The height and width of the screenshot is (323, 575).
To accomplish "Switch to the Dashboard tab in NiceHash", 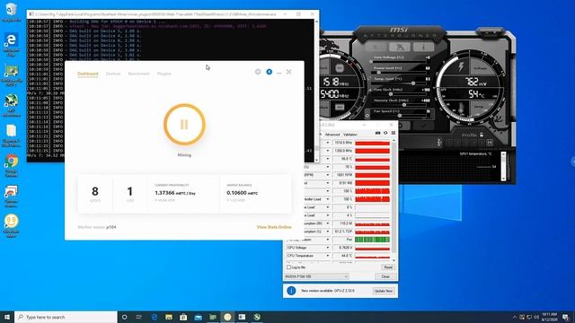I will point(88,74).
